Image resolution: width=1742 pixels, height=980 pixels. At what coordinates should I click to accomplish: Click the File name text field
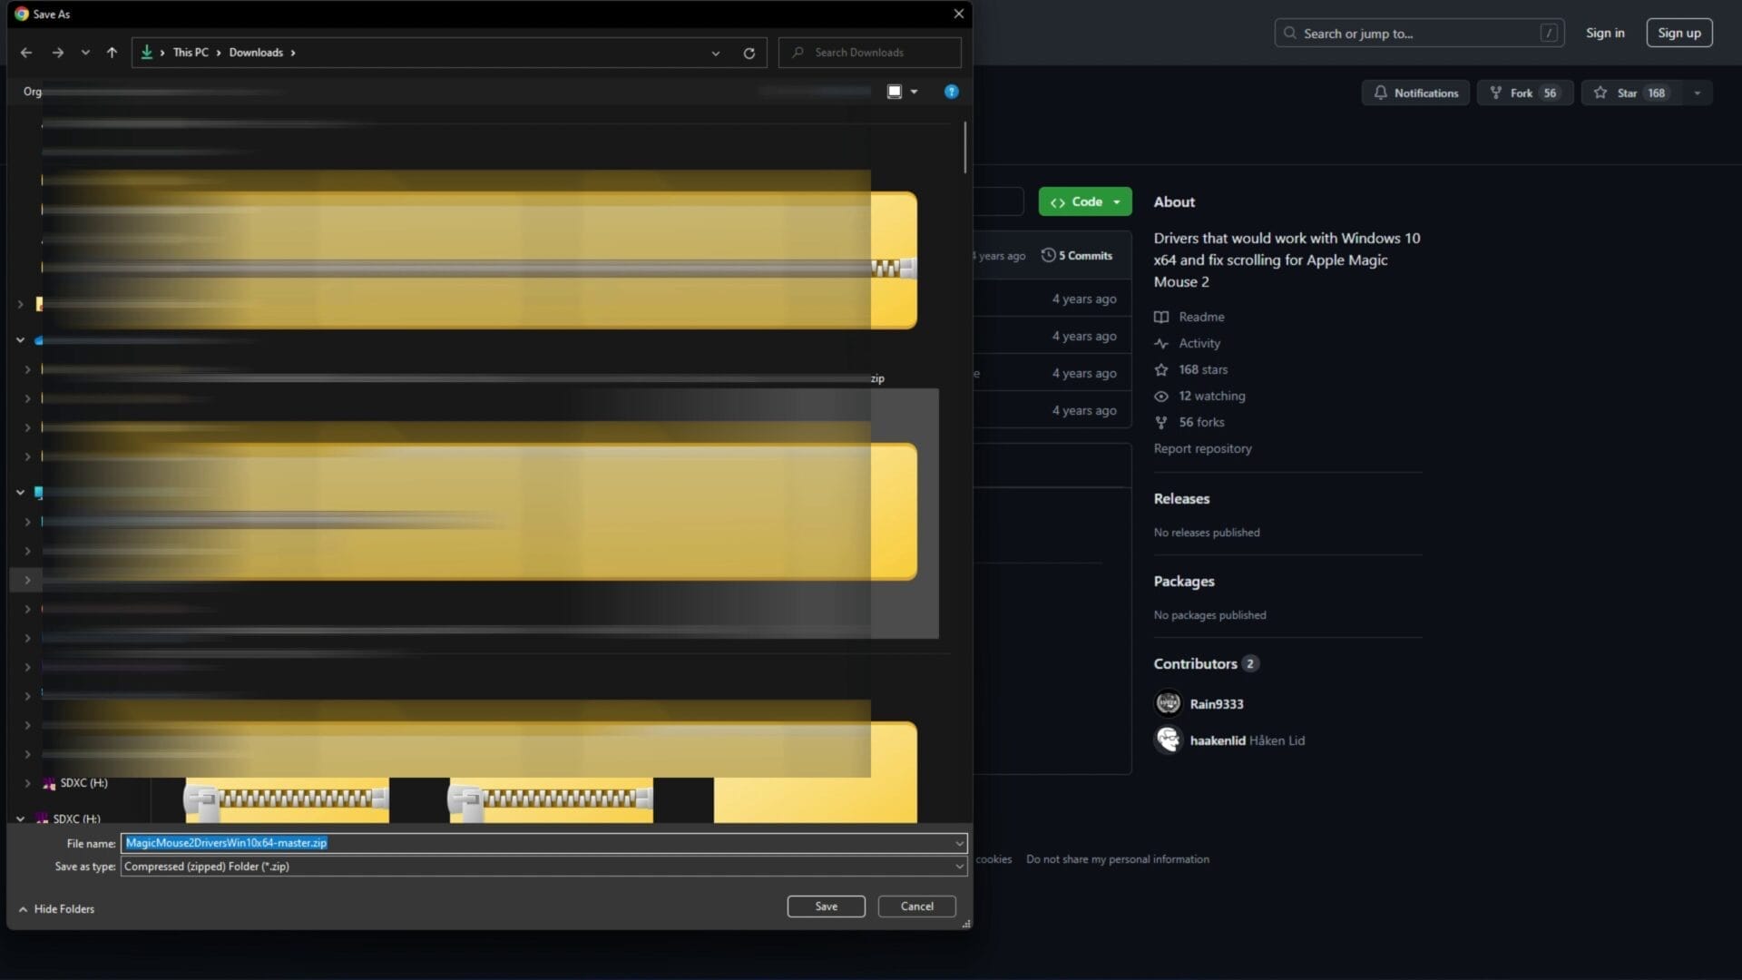[544, 843]
